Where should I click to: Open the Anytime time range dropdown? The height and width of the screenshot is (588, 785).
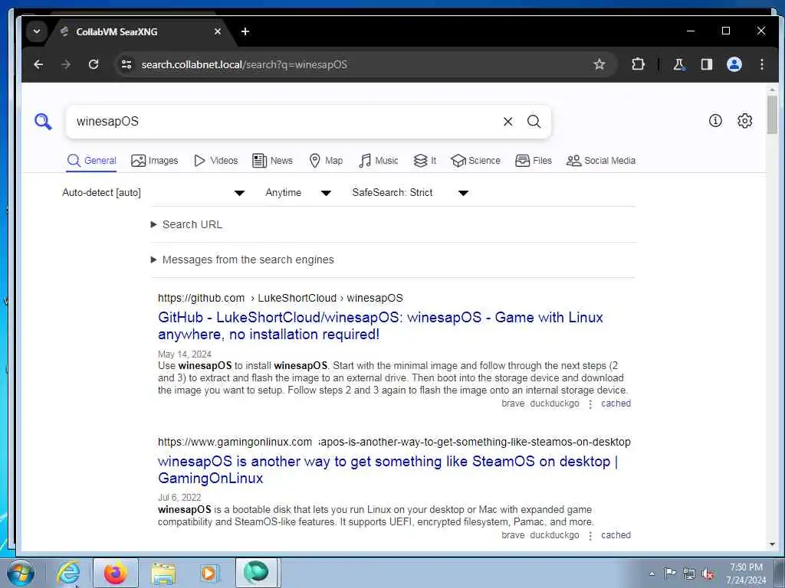pyautogui.click(x=298, y=192)
